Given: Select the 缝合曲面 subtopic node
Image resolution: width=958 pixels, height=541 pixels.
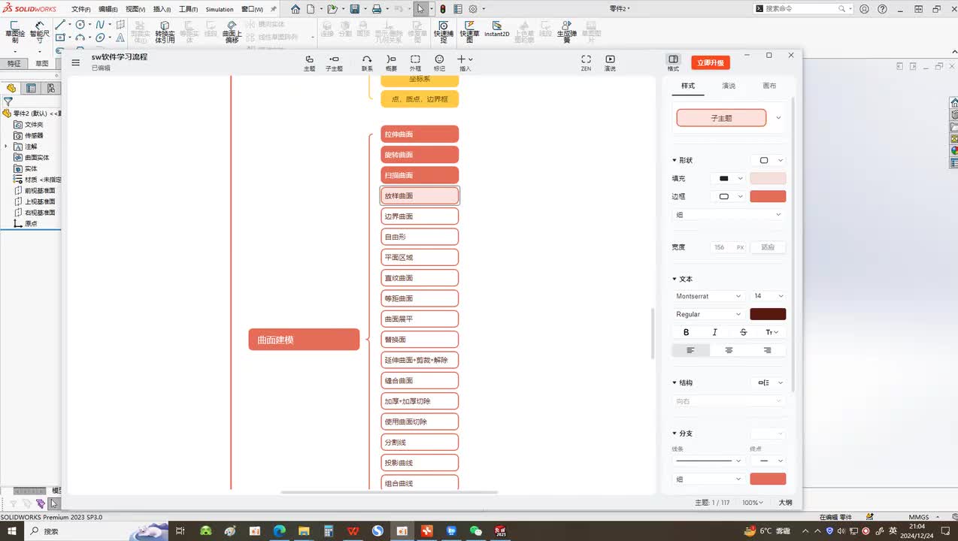Looking at the screenshot, I should 420,381.
